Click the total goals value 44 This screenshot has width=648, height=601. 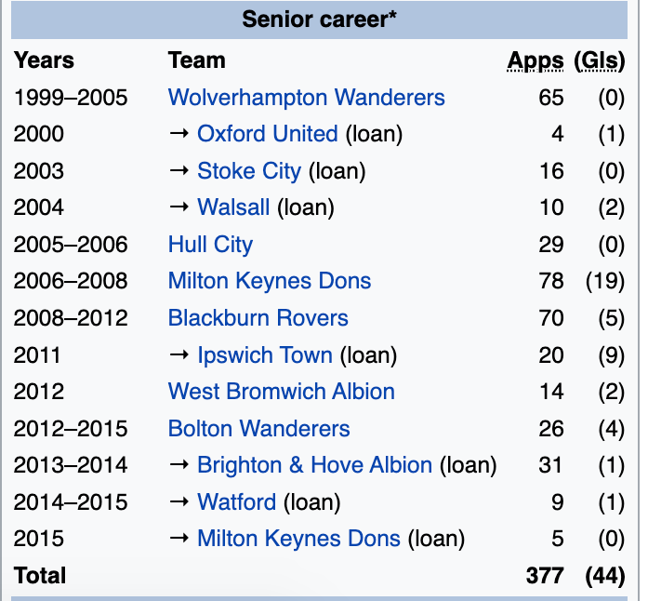tap(604, 576)
